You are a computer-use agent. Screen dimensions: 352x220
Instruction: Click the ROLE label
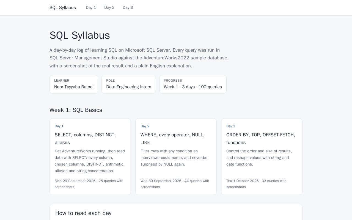click(111, 81)
